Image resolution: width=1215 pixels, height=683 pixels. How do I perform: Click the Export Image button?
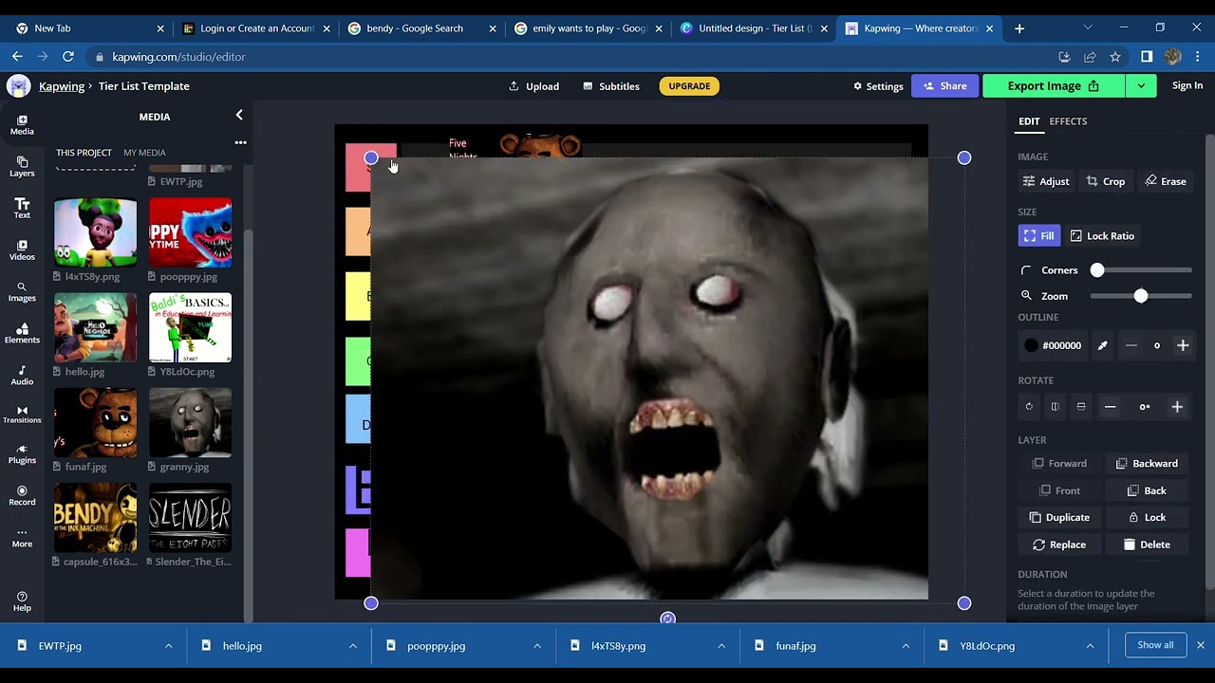click(1054, 85)
